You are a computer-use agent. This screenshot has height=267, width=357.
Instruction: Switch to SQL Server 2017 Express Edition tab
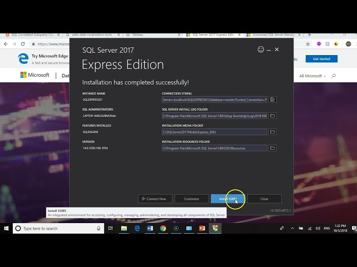point(212,35)
